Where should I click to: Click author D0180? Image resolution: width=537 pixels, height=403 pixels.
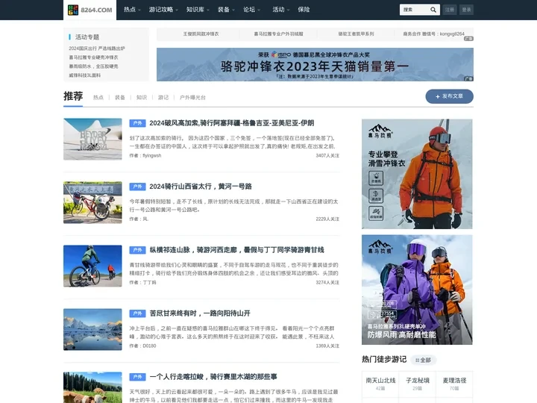click(x=149, y=346)
